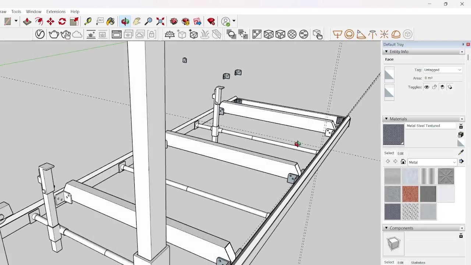Activate the Paint Bucket tool
This screenshot has height=265, width=471.
pyautogui.click(x=111, y=21)
